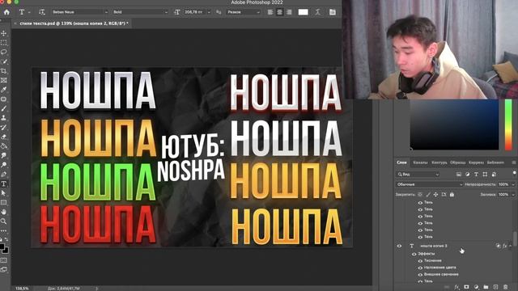518x291 pixels.
Task: Click the white text color swatch
Action: tap(303, 12)
